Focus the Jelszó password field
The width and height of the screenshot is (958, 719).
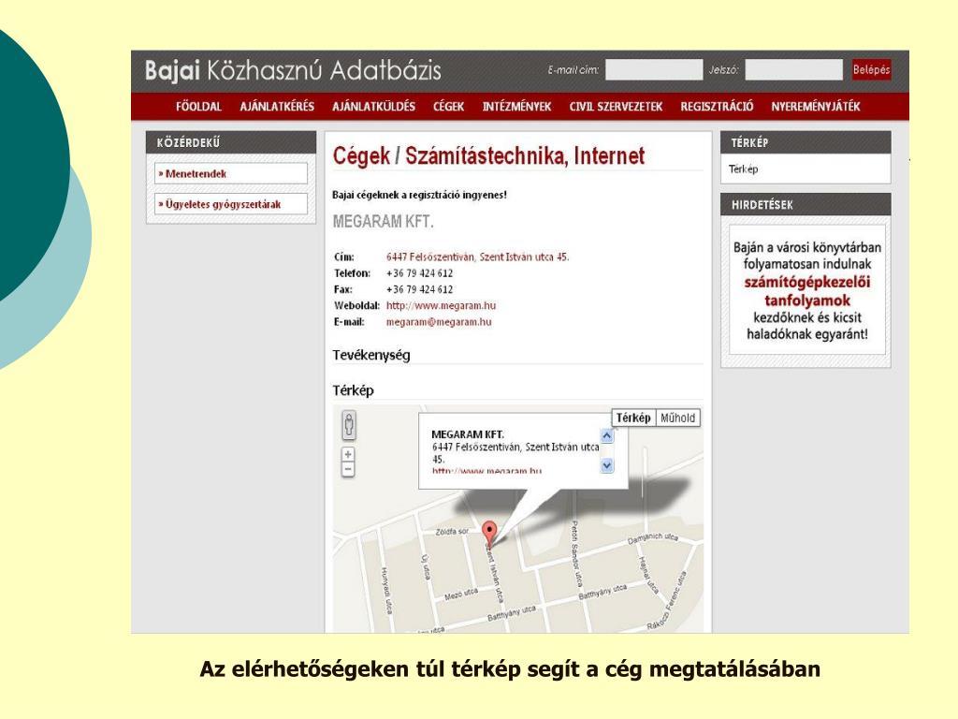pos(793,69)
